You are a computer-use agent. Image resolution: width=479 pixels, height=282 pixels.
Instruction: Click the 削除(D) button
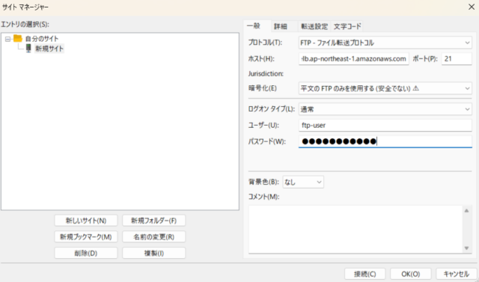[x=86, y=253]
